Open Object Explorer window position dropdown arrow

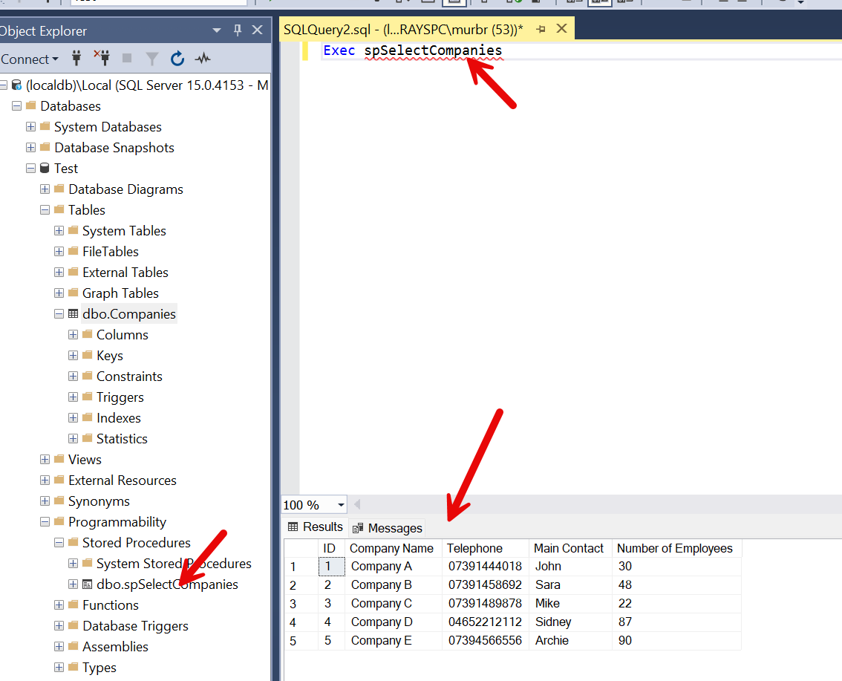click(217, 30)
